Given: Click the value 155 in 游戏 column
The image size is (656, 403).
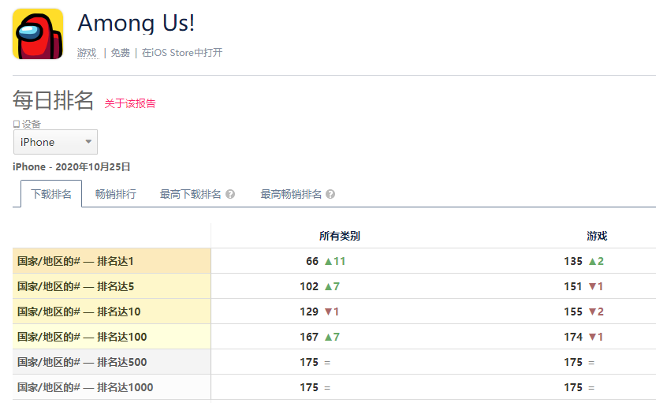Looking at the screenshot, I should pyautogui.click(x=573, y=312).
